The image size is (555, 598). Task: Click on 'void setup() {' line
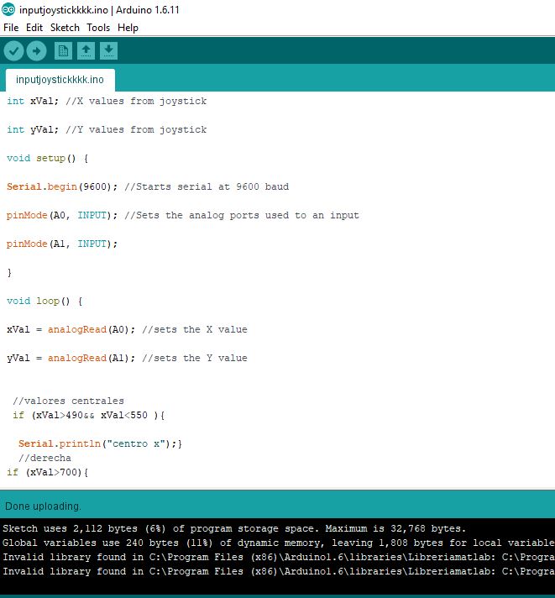coord(47,158)
